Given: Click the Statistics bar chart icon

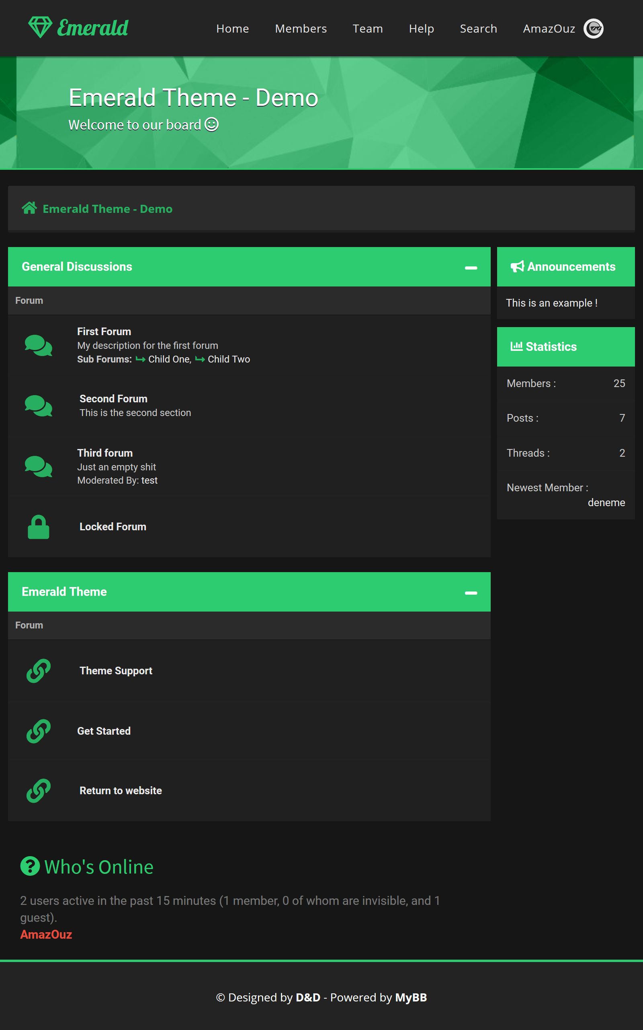Looking at the screenshot, I should click(516, 346).
